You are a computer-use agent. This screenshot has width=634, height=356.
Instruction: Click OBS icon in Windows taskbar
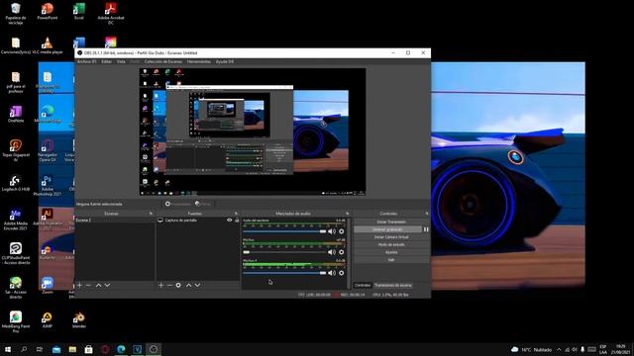[154, 349]
